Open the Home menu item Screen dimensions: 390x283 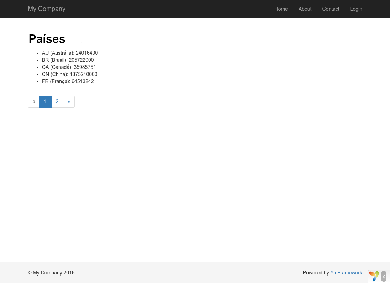[281, 9]
